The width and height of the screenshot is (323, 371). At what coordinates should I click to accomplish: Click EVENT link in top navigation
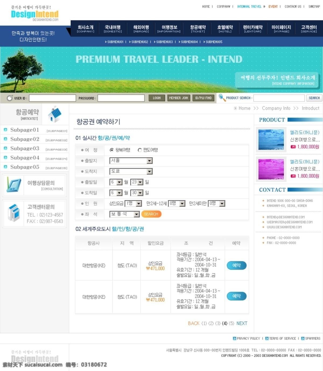273,6
